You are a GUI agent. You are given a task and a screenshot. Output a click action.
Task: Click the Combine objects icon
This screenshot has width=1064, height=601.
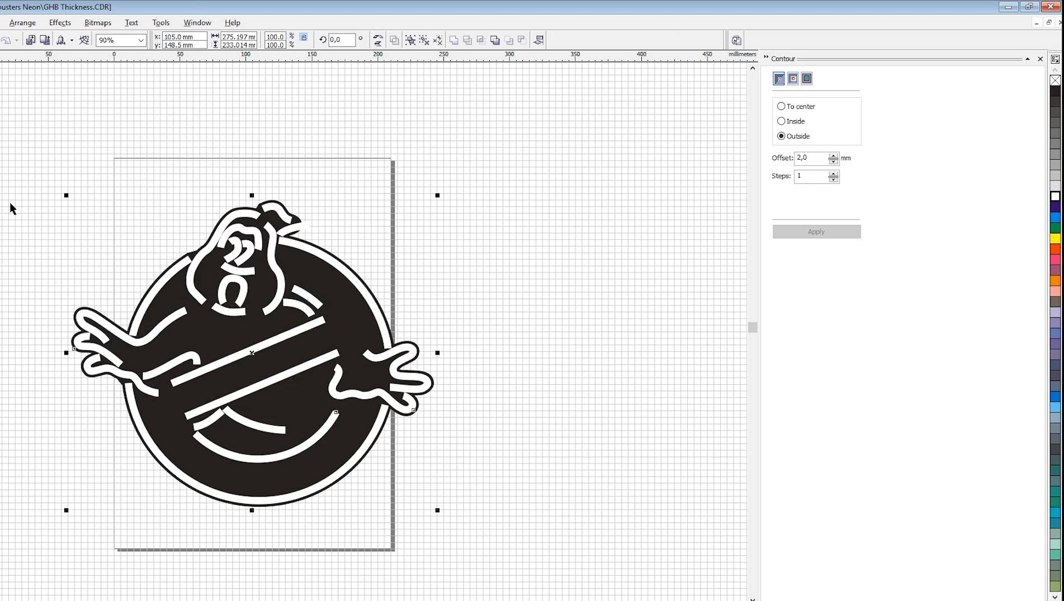tap(394, 40)
